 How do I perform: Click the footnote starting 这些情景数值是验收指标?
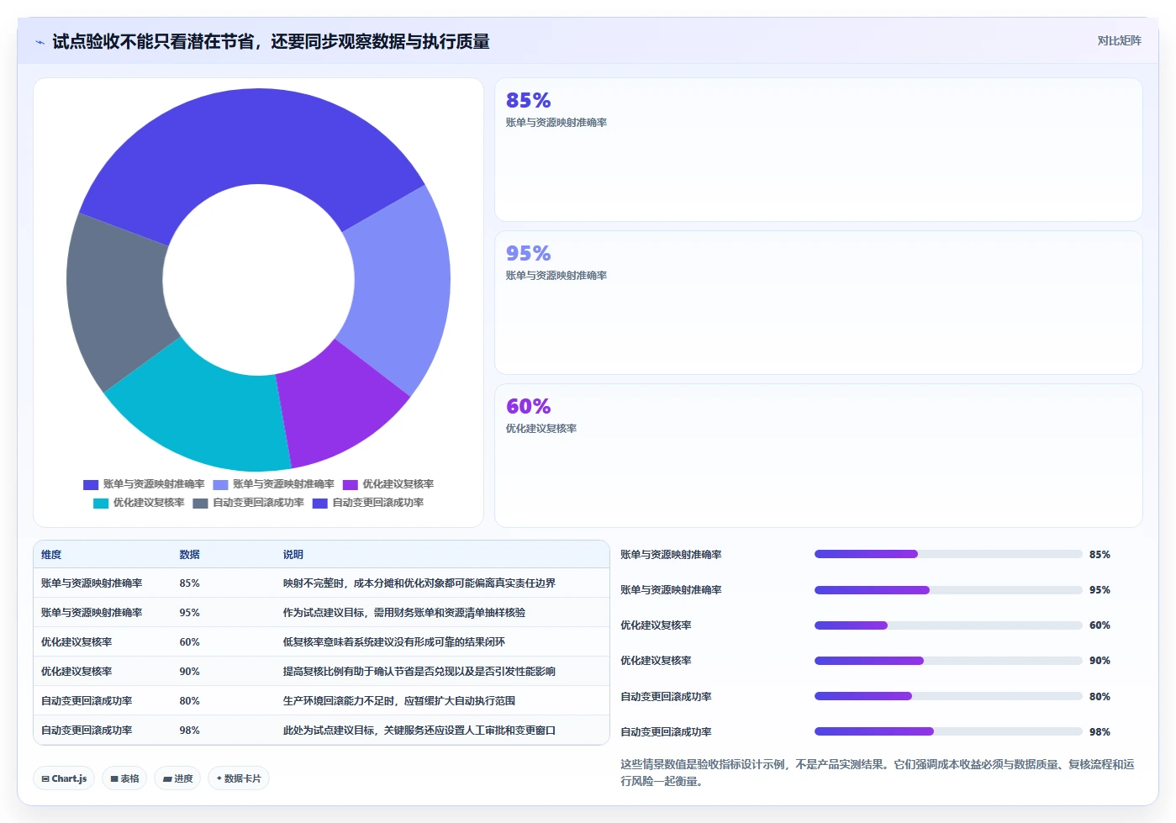click(878, 773)
